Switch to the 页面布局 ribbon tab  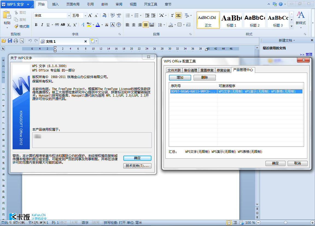[73, 4]
